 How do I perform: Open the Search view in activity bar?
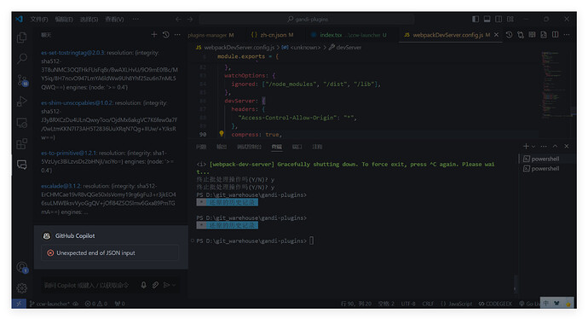(22, 59)
